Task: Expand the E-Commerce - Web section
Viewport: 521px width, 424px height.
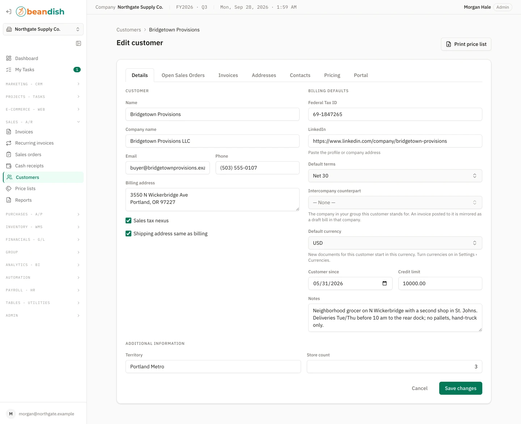Action: click(43, 110)
